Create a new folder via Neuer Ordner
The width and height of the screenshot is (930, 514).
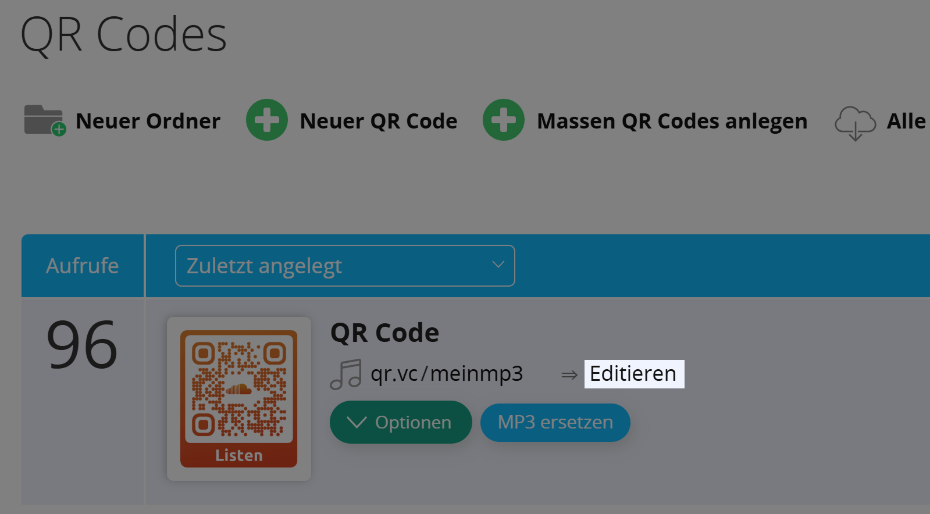point(148,120)
